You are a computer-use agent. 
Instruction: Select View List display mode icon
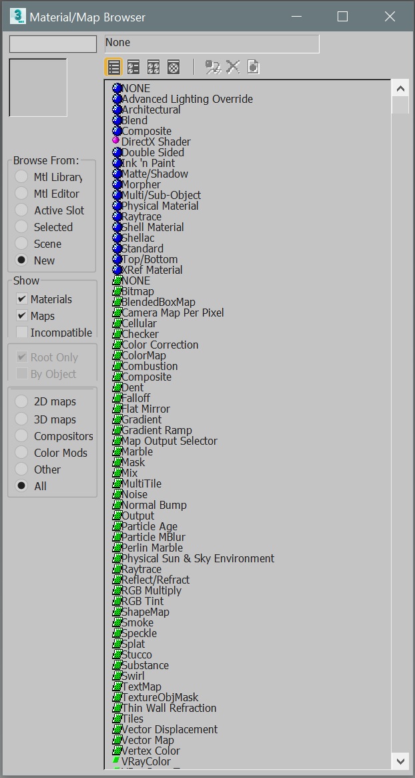pyautogui.click(x=114, y=67)
